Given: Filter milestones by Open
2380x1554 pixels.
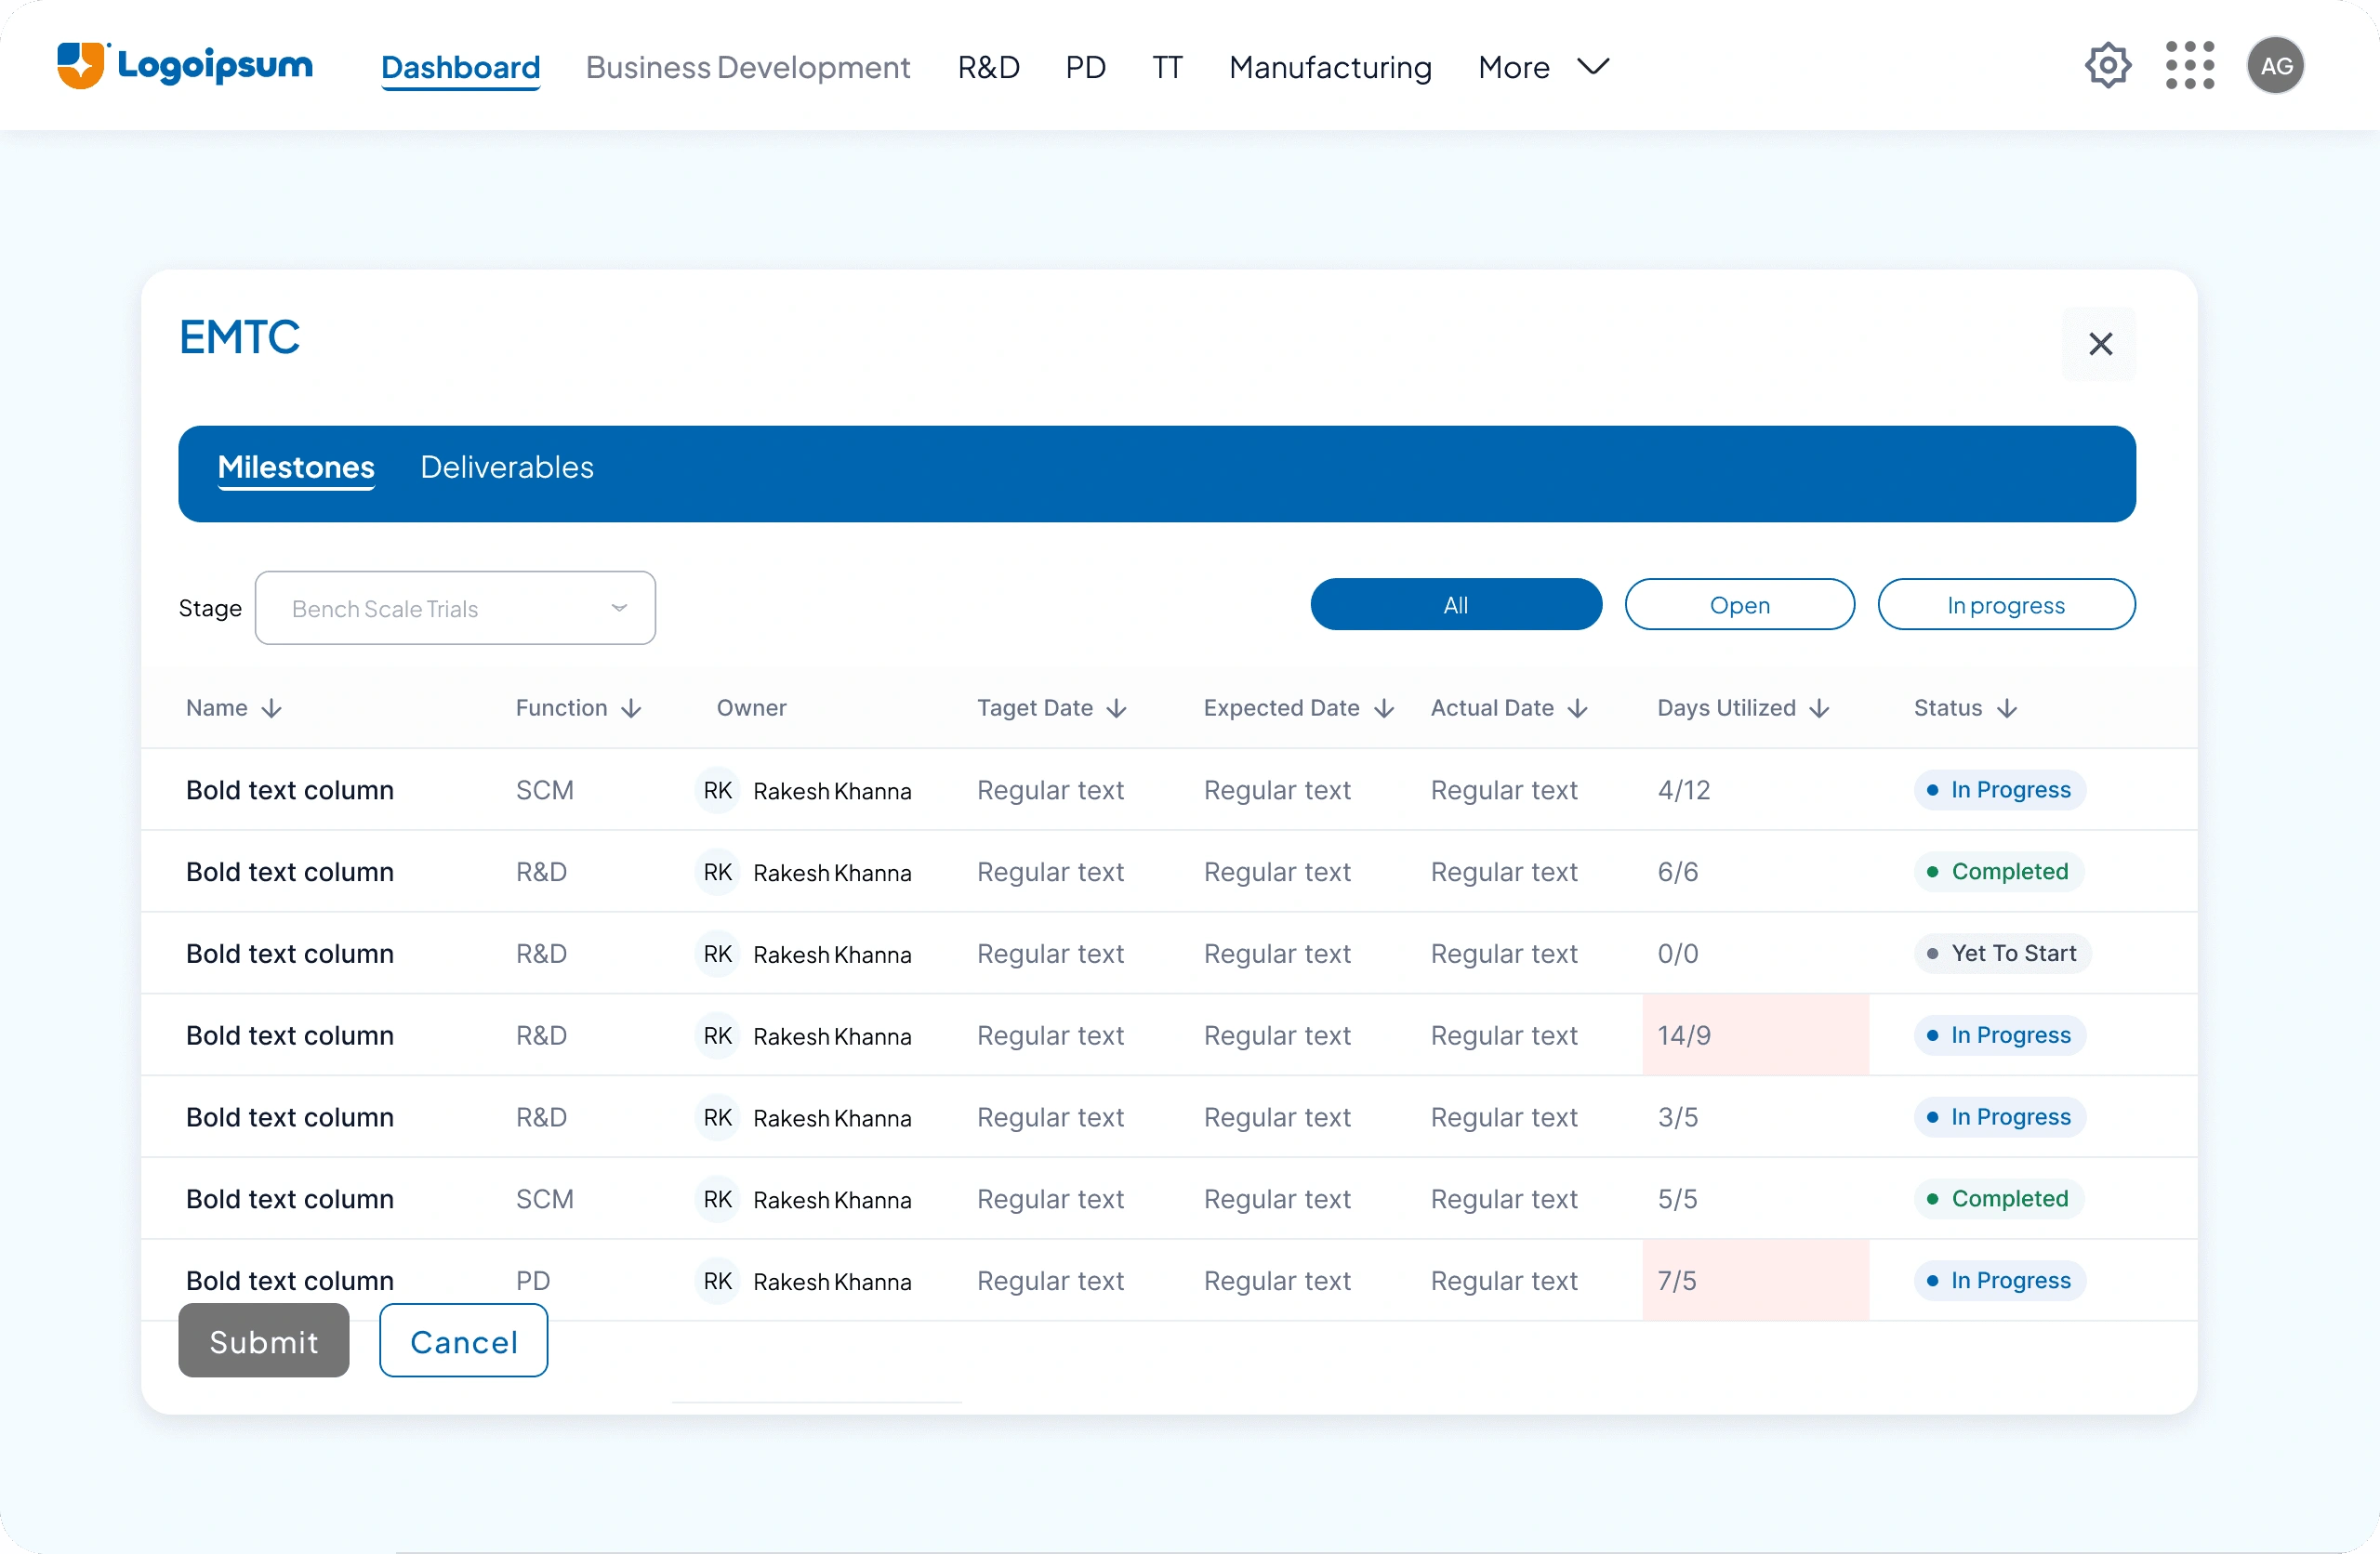Looking at the screenshot, I should [x=1739, y=605].
